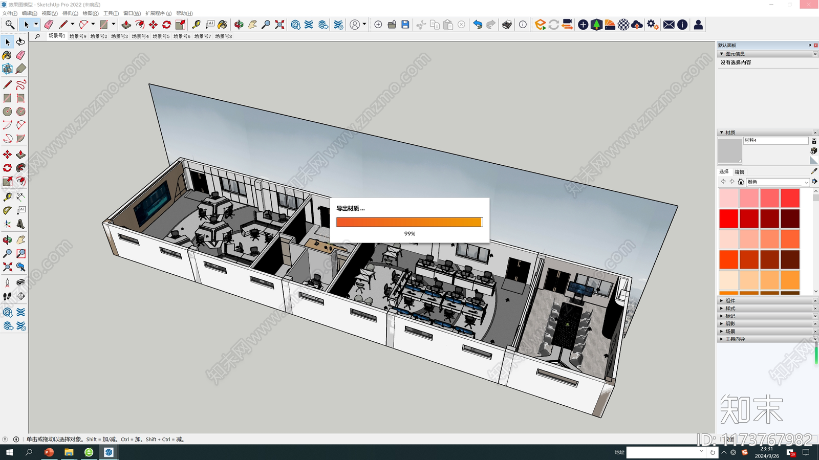819x460 pixels.
Task: Open the pencil line tool dropdown arrow
Action: tap(72, 25)
